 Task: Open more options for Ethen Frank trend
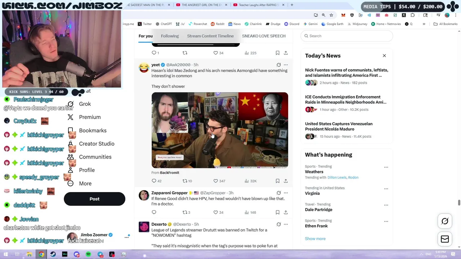386,221
